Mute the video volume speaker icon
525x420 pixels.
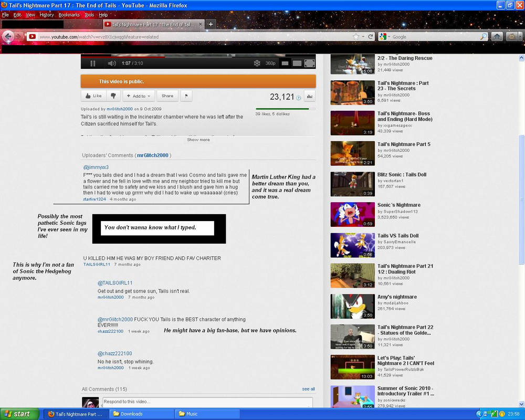(112, 64)
